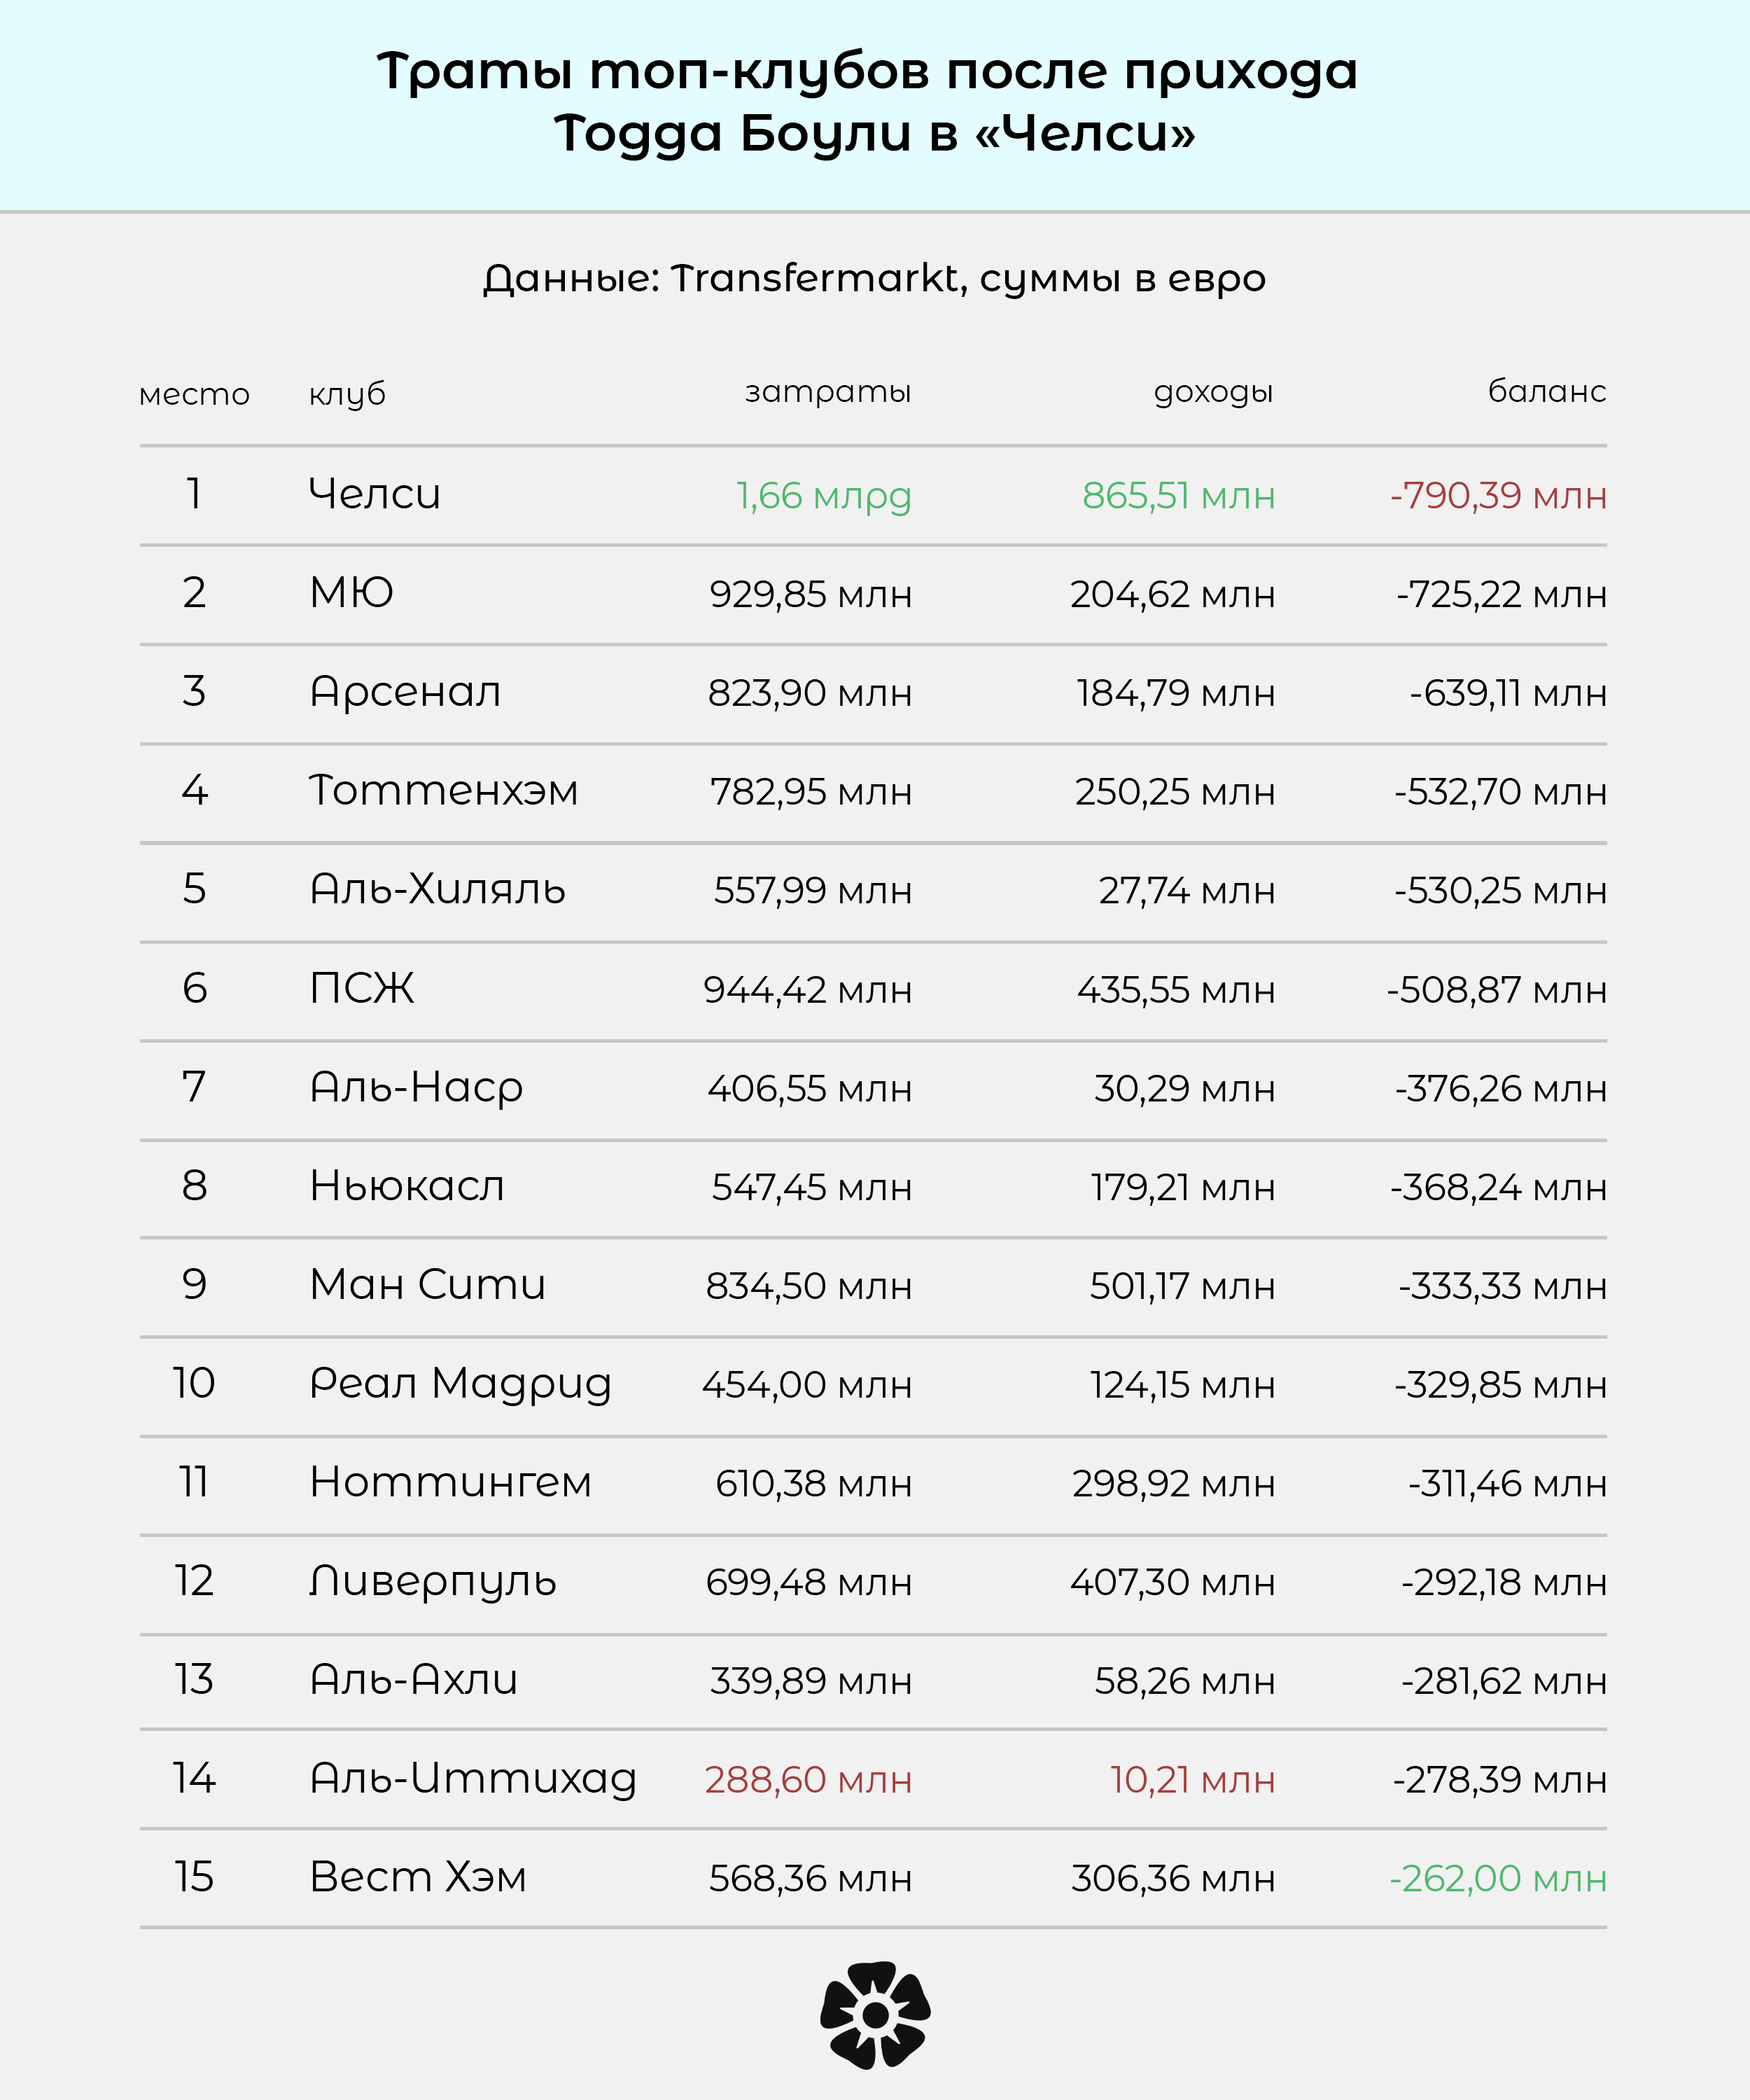Click the Вест Хэм club name
Image resolution: width=1750 pixels, height=2100 pixels.
point(418,1877)
